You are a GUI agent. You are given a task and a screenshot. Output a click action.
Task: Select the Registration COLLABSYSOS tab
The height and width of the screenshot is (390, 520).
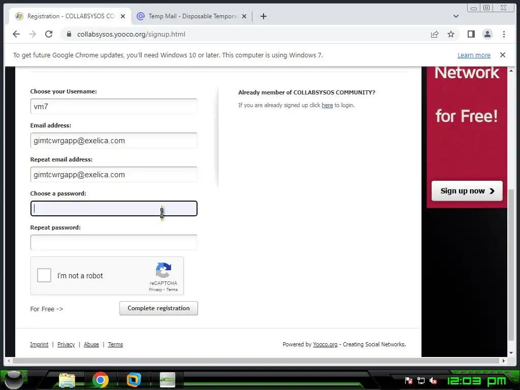tap(70, 16)
